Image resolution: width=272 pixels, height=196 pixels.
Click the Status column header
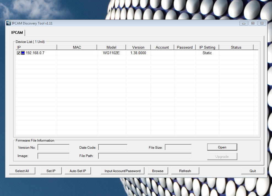point(236,47)
